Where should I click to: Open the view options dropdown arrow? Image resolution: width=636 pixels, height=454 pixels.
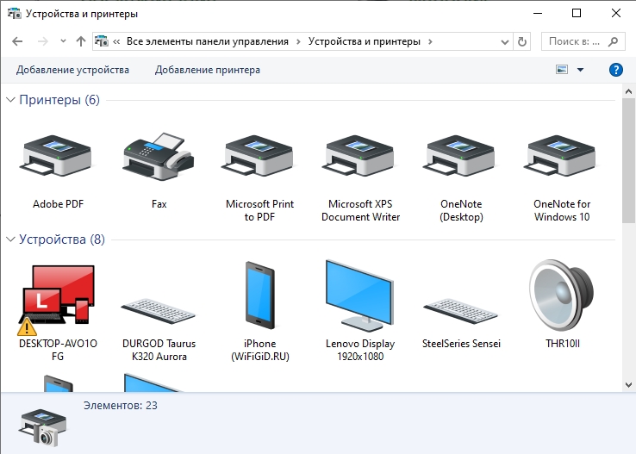tap(580, 70)
